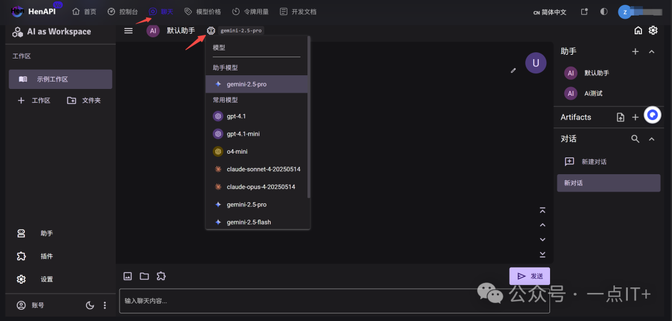The height and width of the screenshot is (321, 672).
Task: Click the AI avatar next to 默认助手 header
Action: pyautogui.click(x=153, y=30)
